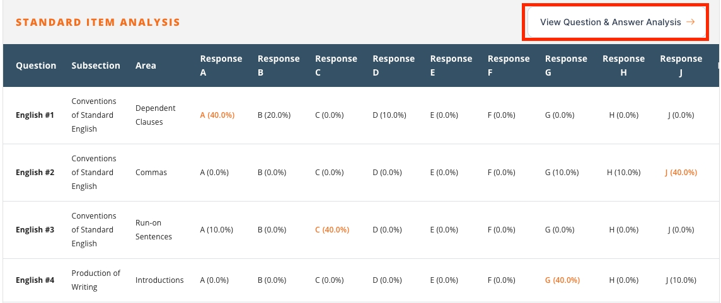This screenshot has height=303, width=721.
Task: Select the Response A column header
Action: (x=221, y=66)
